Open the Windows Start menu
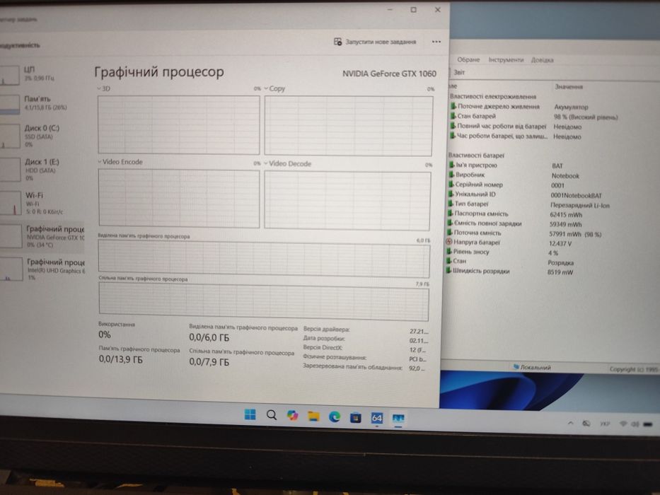Screen dimensions: 660x495 pos(250,414)
